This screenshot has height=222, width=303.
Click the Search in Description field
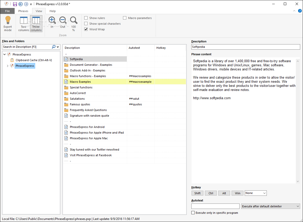[27, 47]
